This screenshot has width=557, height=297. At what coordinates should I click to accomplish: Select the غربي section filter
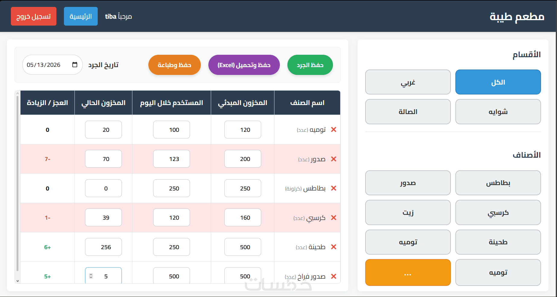point(408,82)
